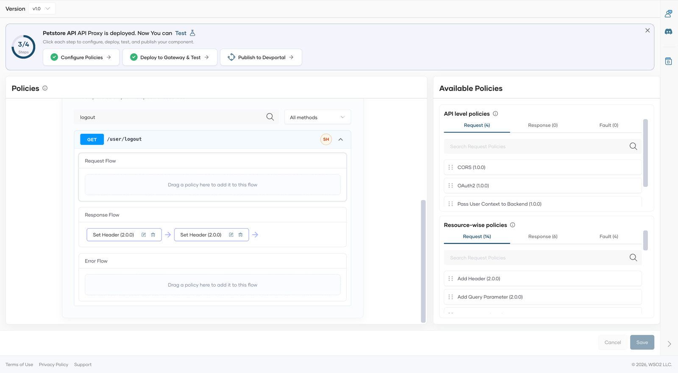Click the logout resource search field
Viewport: 678px width, 373px height.
coord(177,117)
